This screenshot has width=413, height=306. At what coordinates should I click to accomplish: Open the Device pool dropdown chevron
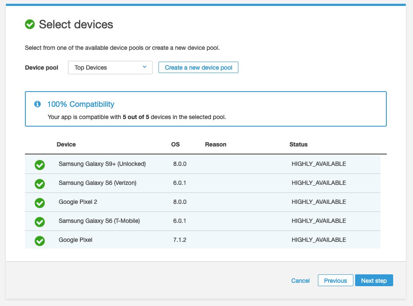click(144, 67)
